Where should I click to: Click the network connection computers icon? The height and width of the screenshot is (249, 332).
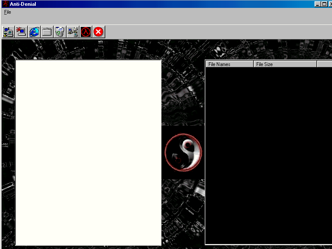pos(73,32)
